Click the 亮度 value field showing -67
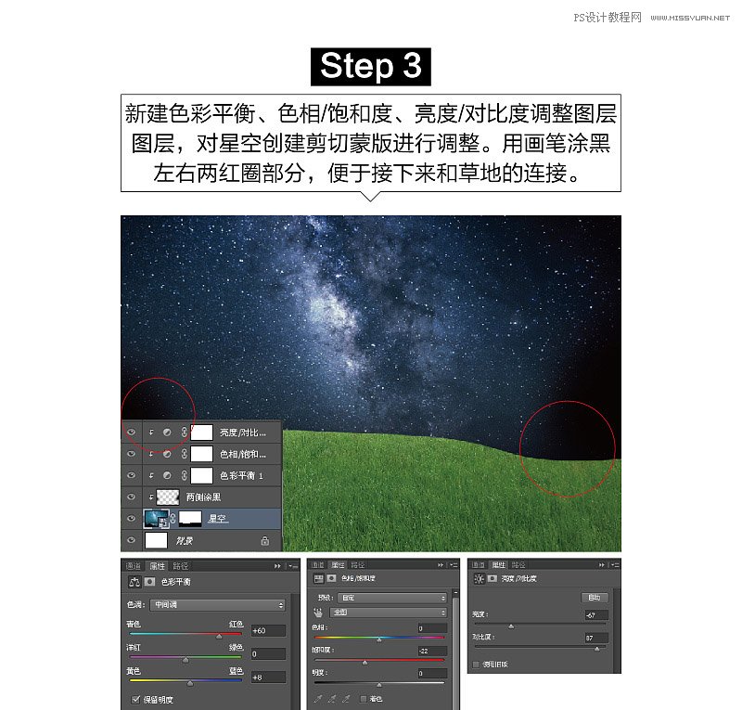The width and height of the screenshot is (742, 710). (596, 614)
